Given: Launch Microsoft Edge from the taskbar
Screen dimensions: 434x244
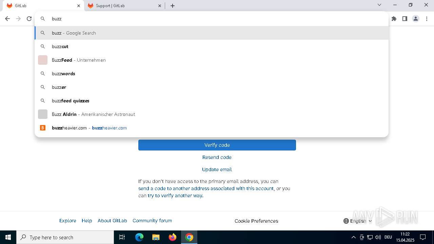Looking at the screenshot, I should [139, 237].
